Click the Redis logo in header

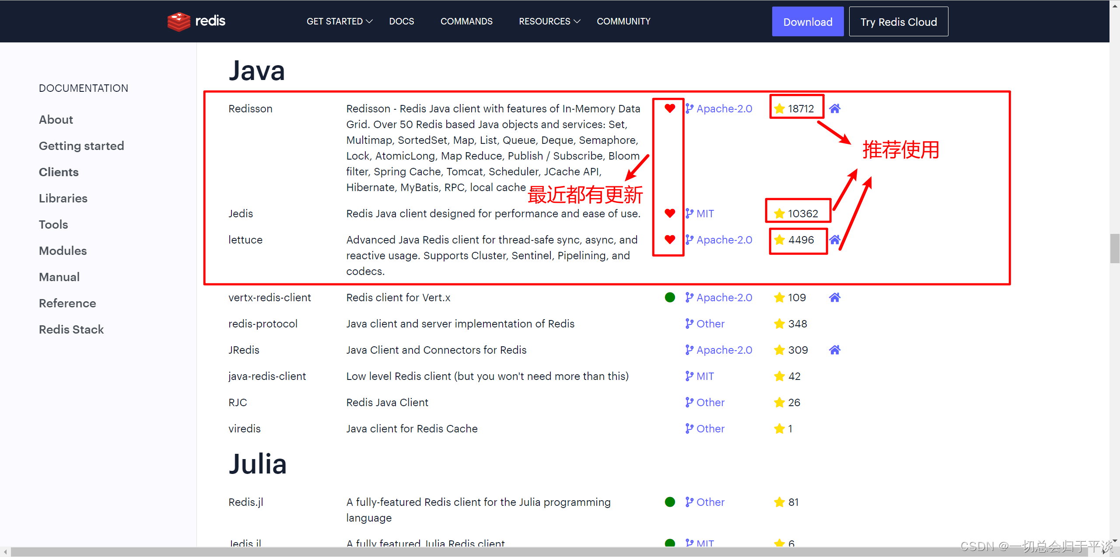[196, 21]
